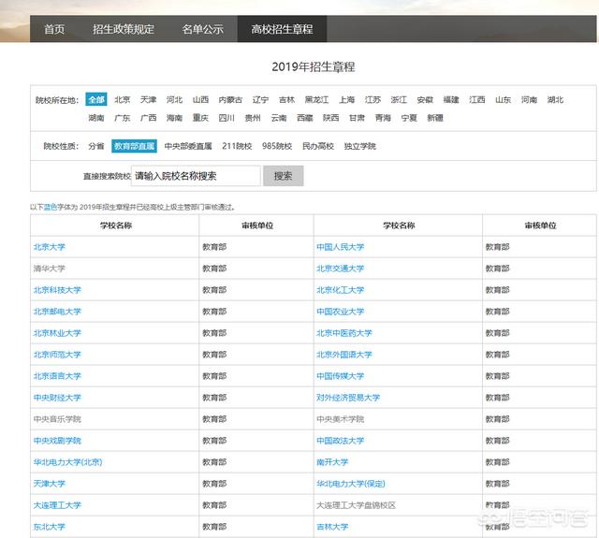599x538 pixels.
Task: View 中国农业大学 charter
Action: tap(340, 312)
